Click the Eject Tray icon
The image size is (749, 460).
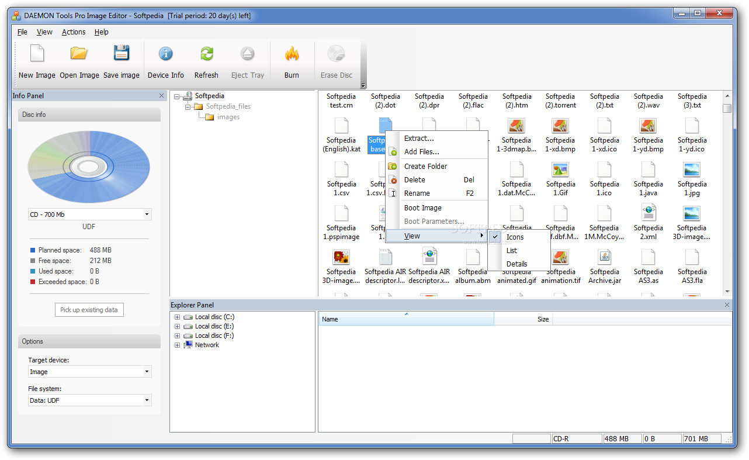248,54
